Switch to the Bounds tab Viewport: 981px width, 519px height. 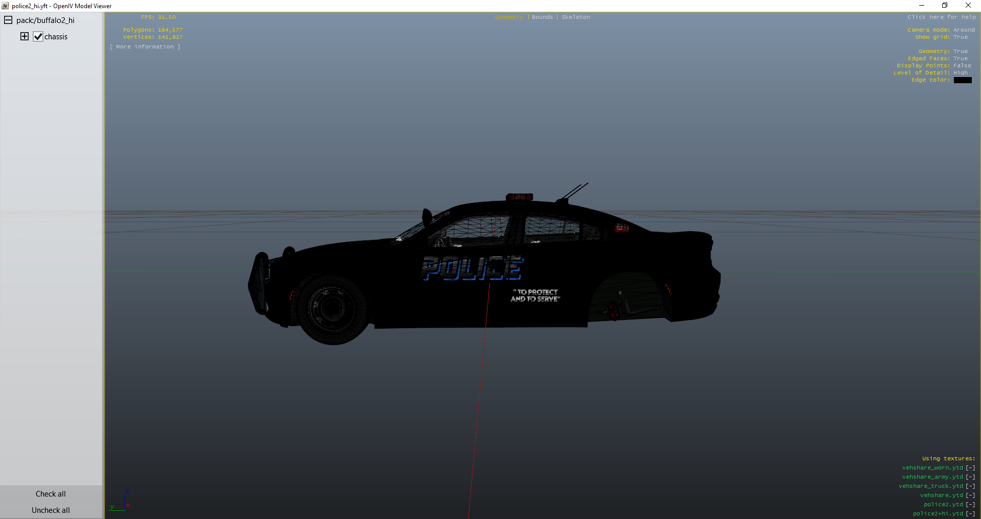pos(542,17)
